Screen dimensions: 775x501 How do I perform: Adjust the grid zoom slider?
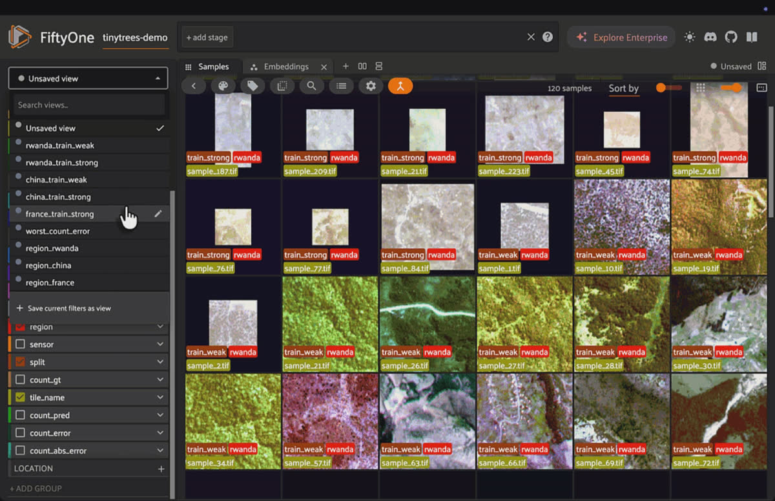(x=732, y=87)
